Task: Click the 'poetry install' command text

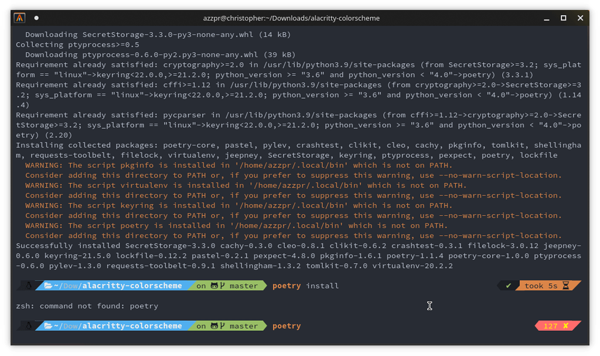Action: point(305,286)
